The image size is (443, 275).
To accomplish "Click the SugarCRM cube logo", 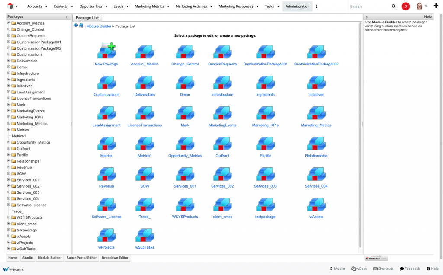I will [10, 6].
